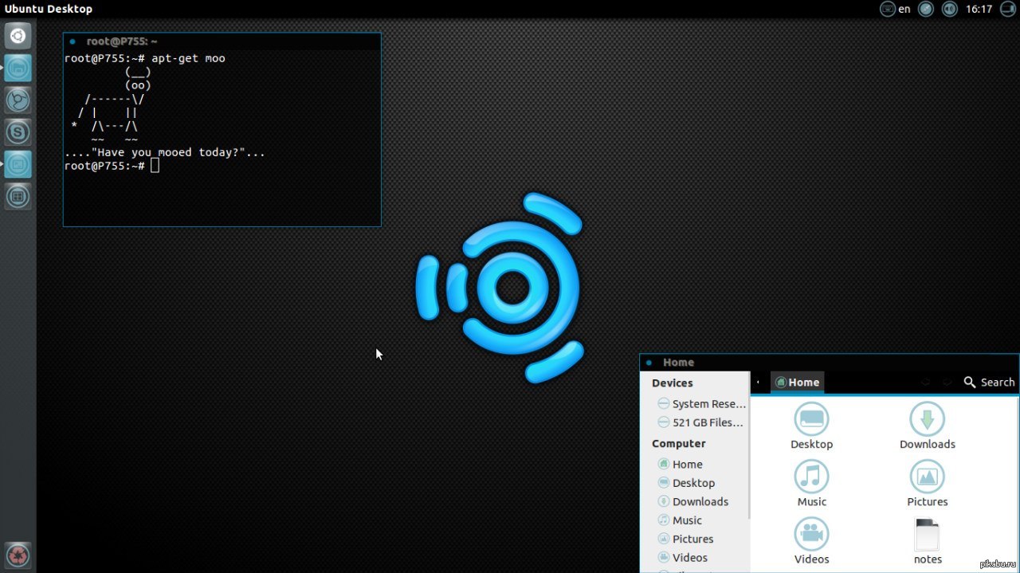Select Downloads in the Computer sidebar list

tap(695, 501)
